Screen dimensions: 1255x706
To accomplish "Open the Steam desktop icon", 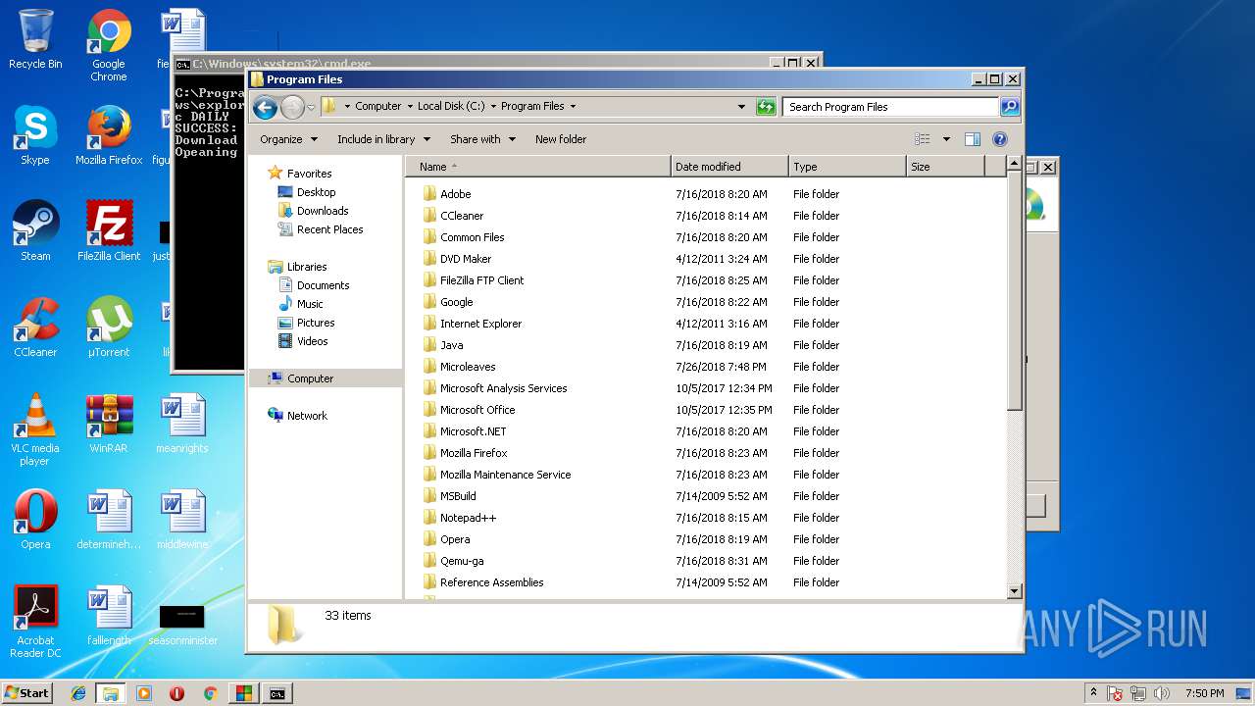I will [x=35, y=231].
